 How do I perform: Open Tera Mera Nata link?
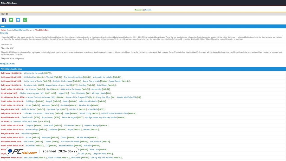pyautogui.click(x=30, y=85)
